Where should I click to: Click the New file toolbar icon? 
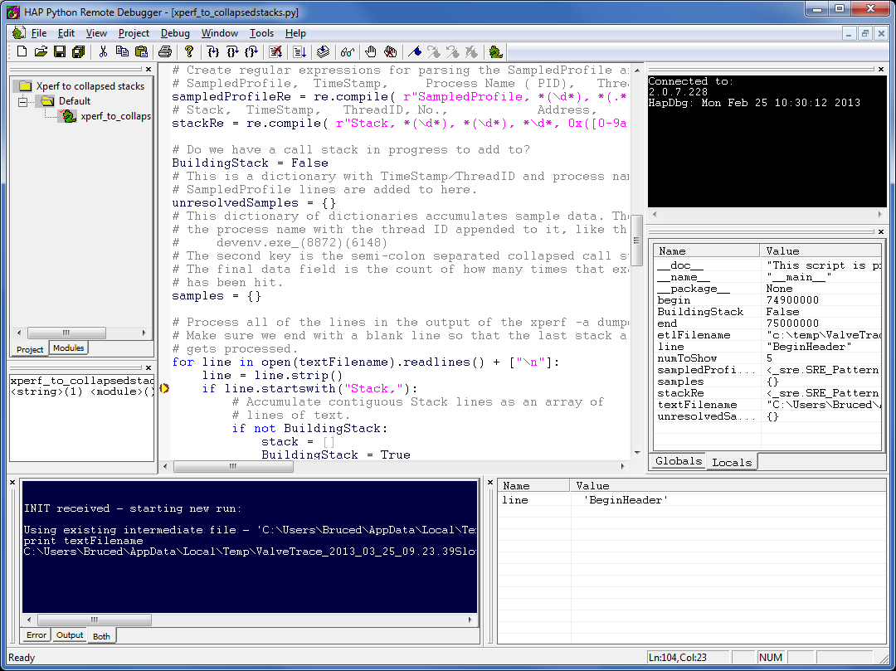tap(22, 52)
